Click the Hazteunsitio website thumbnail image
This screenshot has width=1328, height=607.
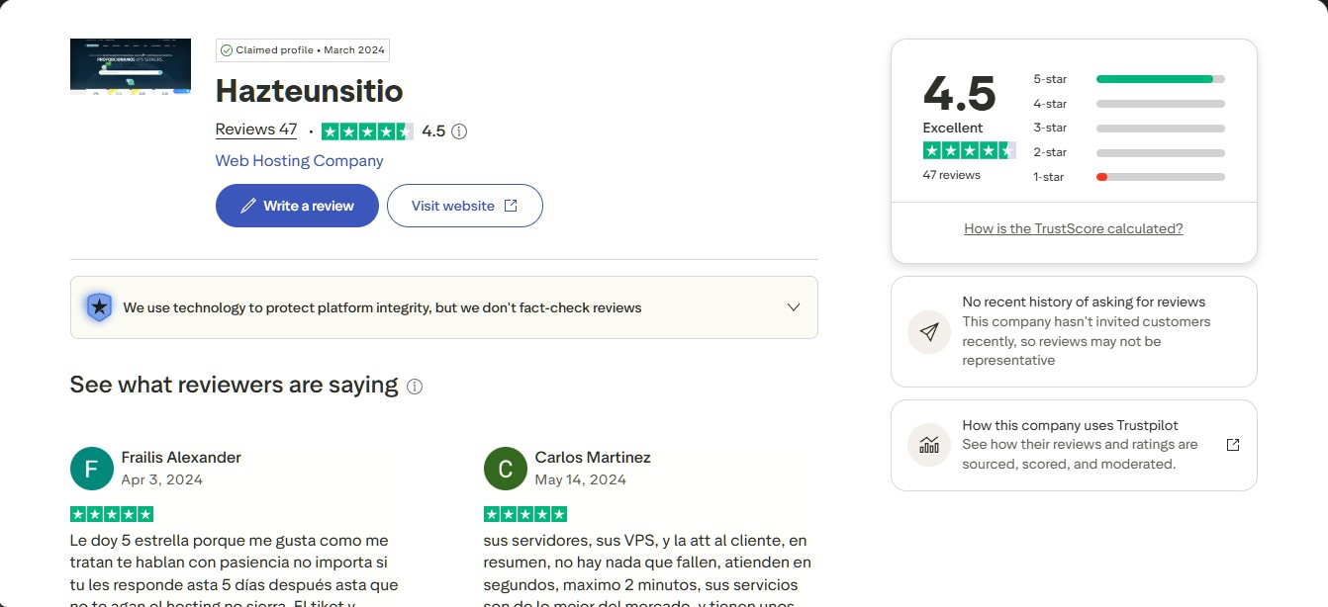(131, 66)
